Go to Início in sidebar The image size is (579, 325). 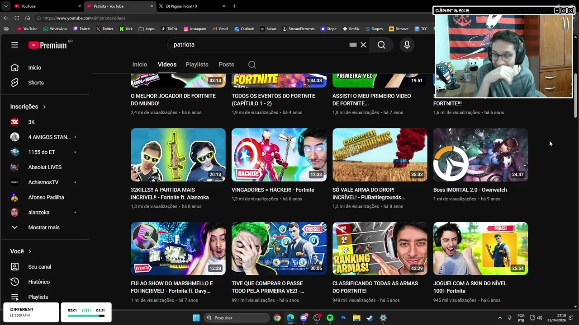45,68
